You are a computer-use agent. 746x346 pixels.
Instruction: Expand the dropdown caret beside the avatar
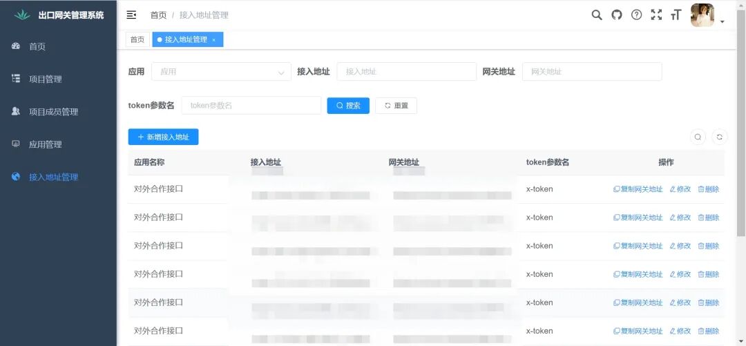click(723, 22)
